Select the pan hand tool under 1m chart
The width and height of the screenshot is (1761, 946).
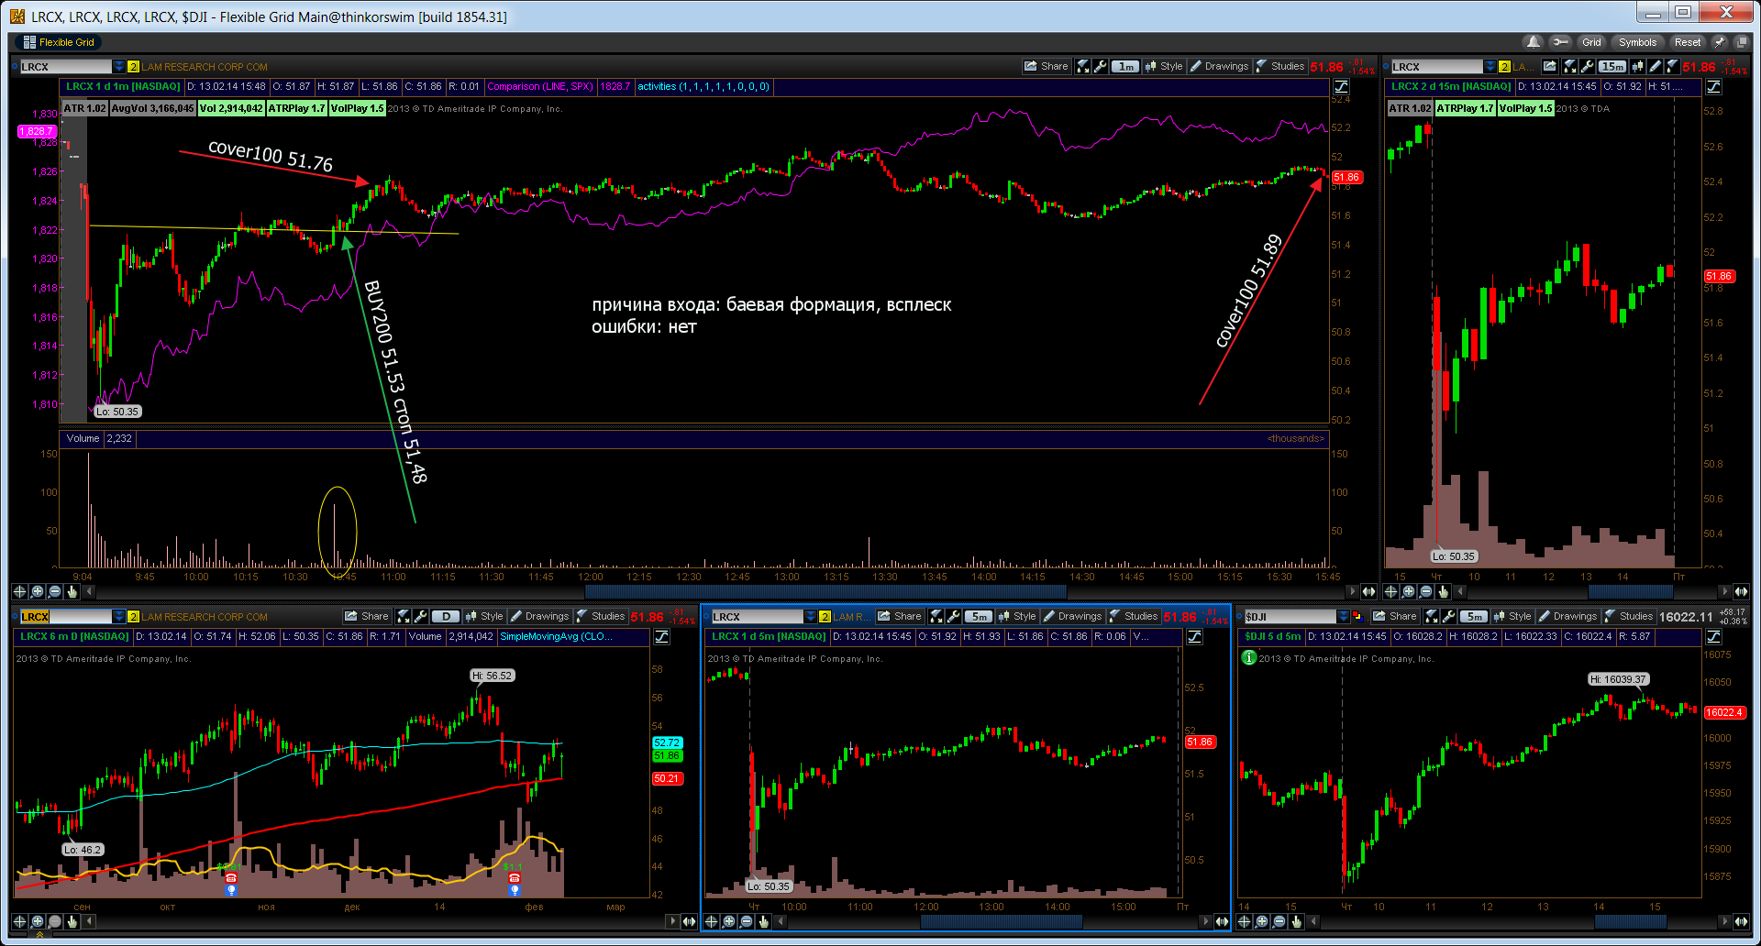point(72,591)
